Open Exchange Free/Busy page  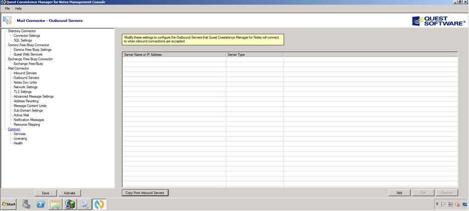[x=28, y=64]
